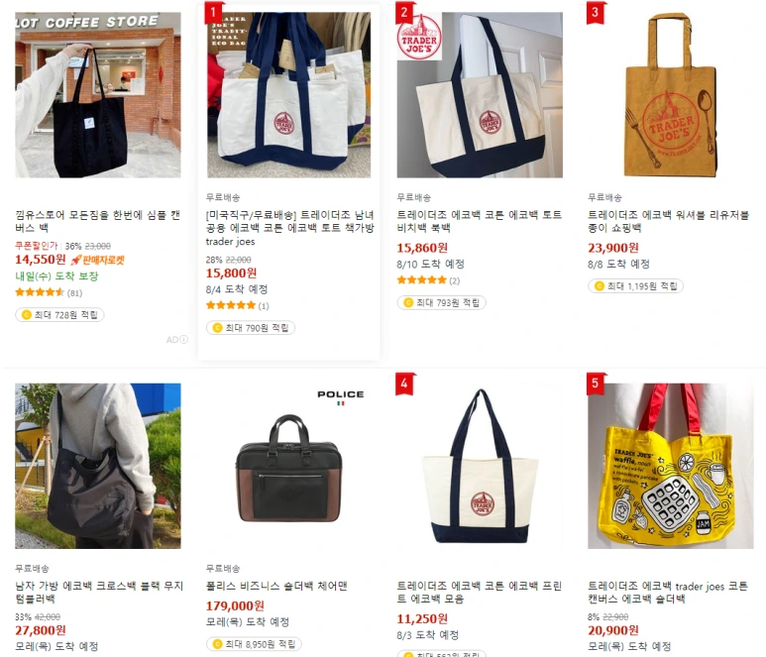This screenshot has height=657, width=766.
Task: Click the rank 1 red badge
Action: 213,13
